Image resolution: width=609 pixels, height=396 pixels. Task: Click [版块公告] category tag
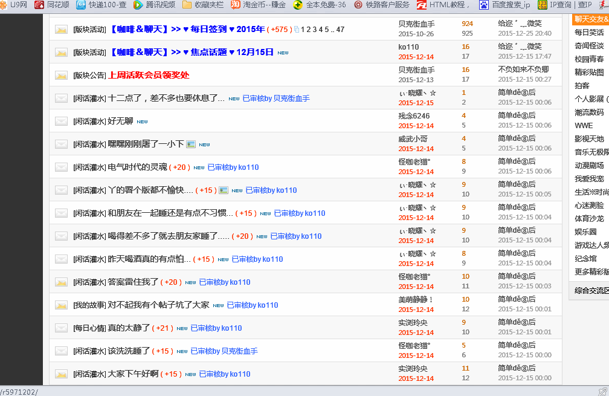pos(89,76)
